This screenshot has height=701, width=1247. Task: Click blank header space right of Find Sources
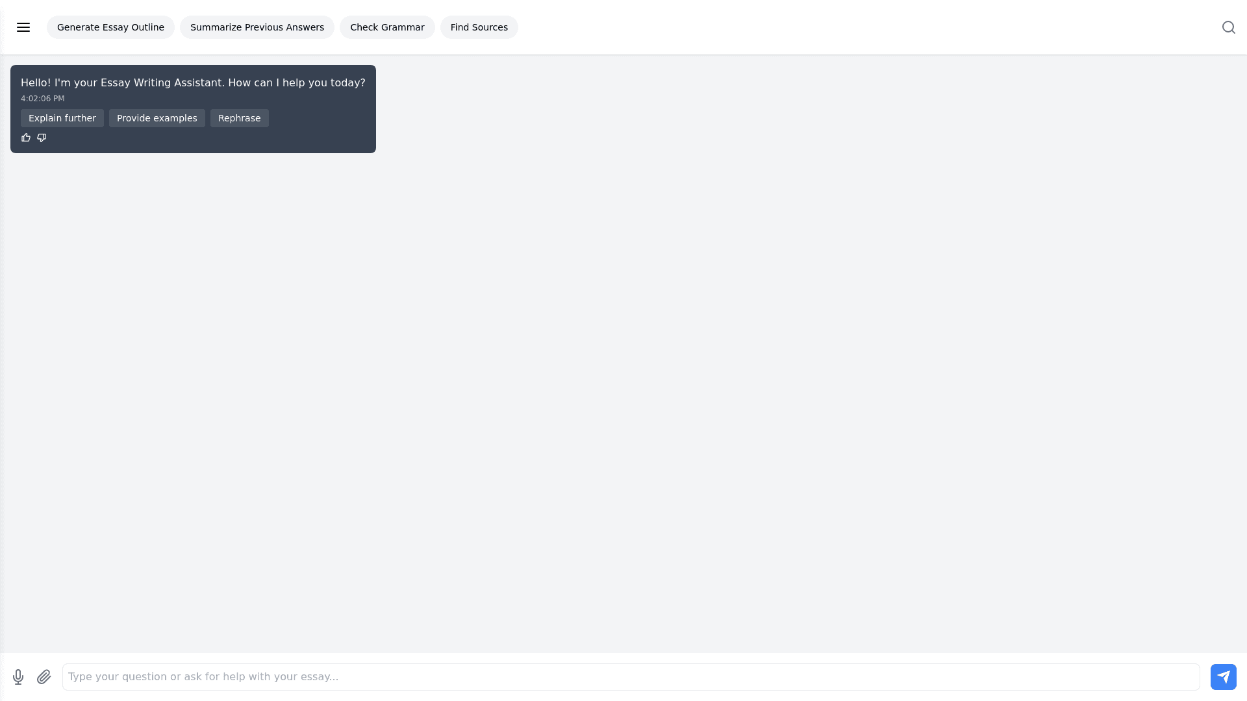click(844, 27)
